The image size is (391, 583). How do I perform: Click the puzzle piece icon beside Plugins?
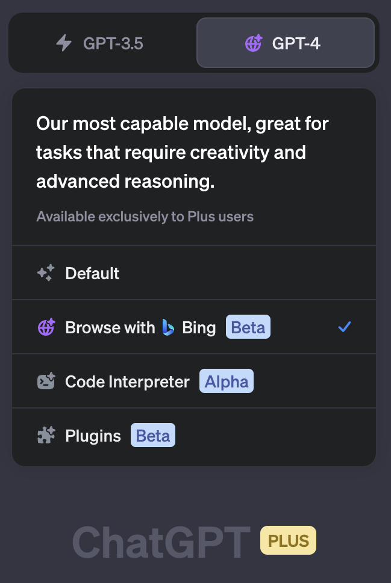tap(45, 435)
